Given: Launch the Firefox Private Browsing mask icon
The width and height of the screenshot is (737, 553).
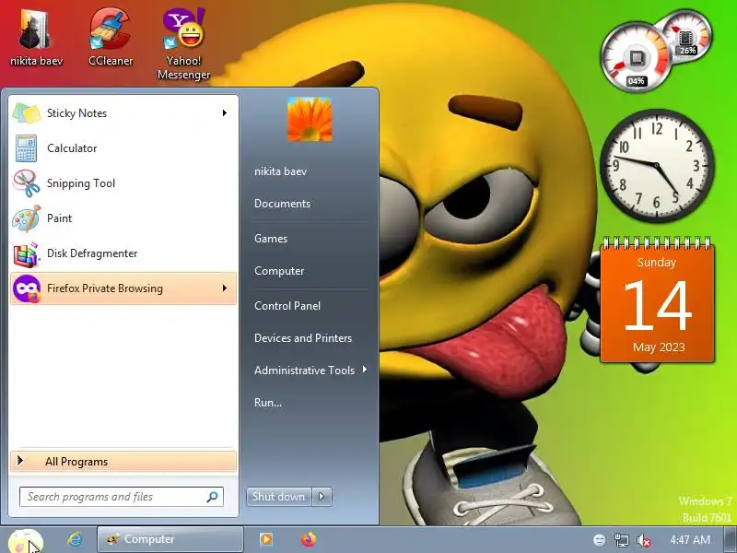Looking at the screenshot, I should tap(27, 288).
